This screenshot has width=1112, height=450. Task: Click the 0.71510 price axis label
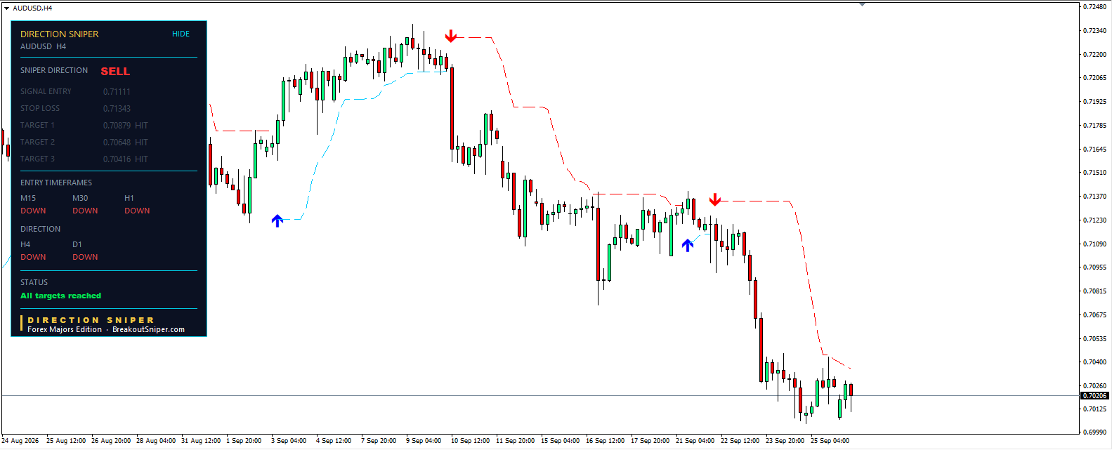coord(1094,173)
